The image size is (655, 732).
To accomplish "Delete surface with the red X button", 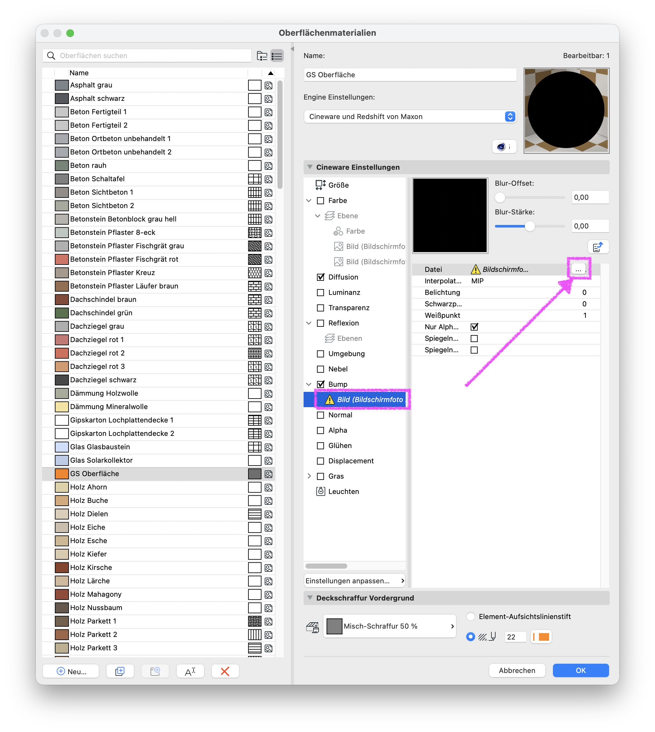I will click(225, 671).
